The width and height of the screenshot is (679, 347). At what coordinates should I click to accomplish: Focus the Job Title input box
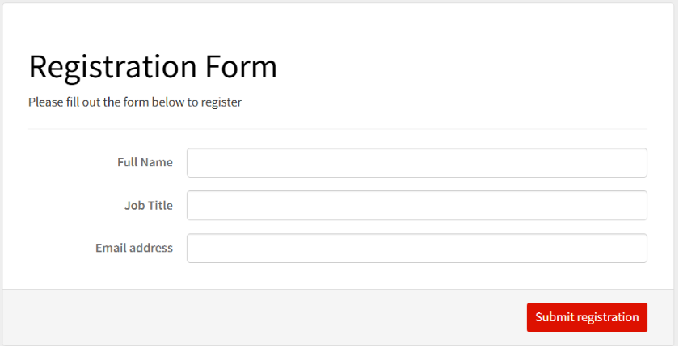click(x=416, y=205)
